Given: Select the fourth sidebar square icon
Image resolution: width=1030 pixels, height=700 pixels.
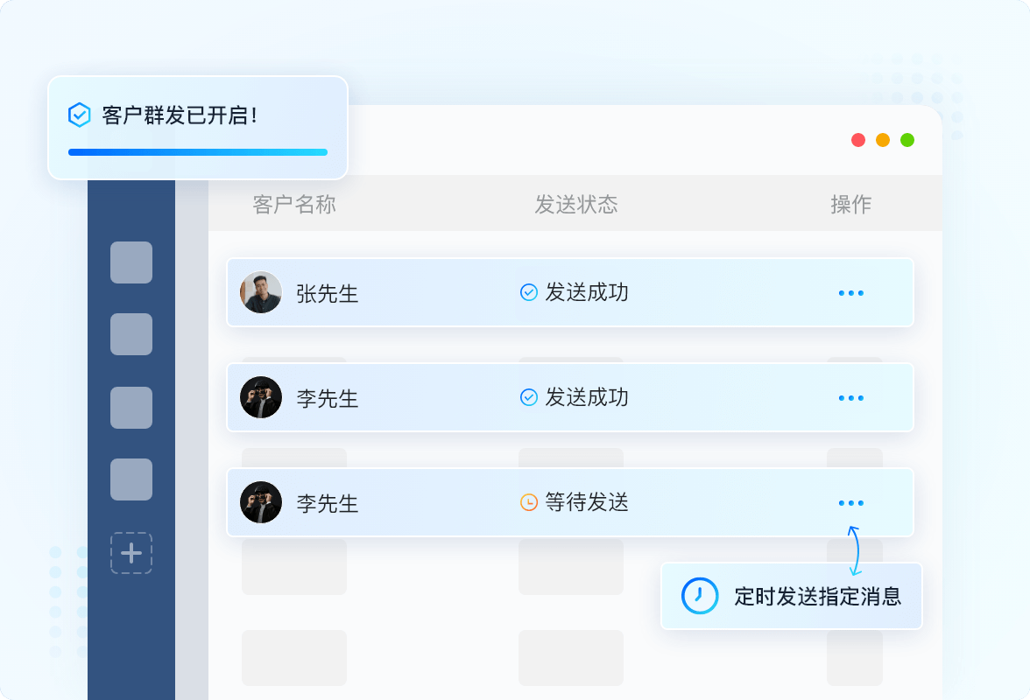Looking at the screenshot, I should point(131,479).
